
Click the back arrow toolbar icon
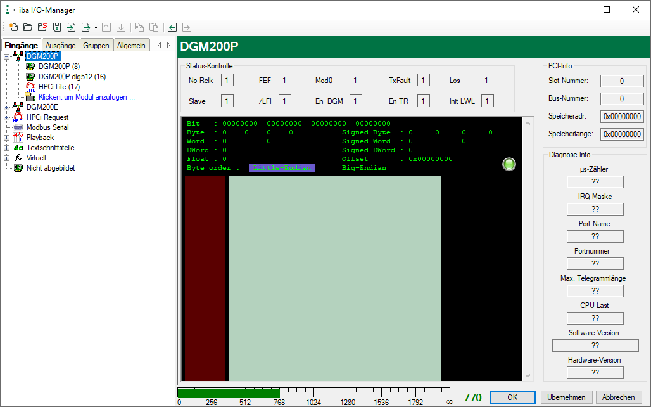click(x=172, y=27)
